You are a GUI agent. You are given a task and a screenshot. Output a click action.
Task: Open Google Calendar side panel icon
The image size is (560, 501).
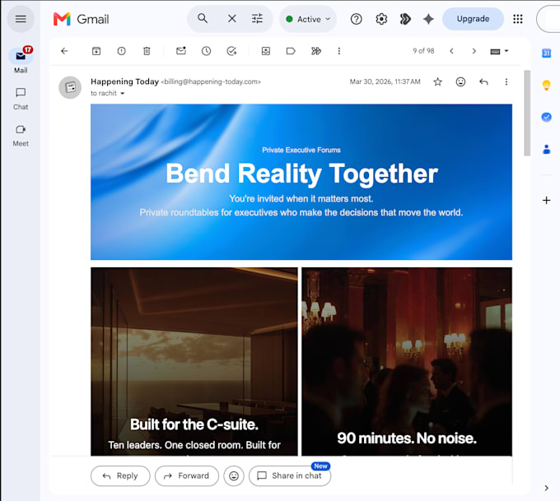[x=546, y=53]
